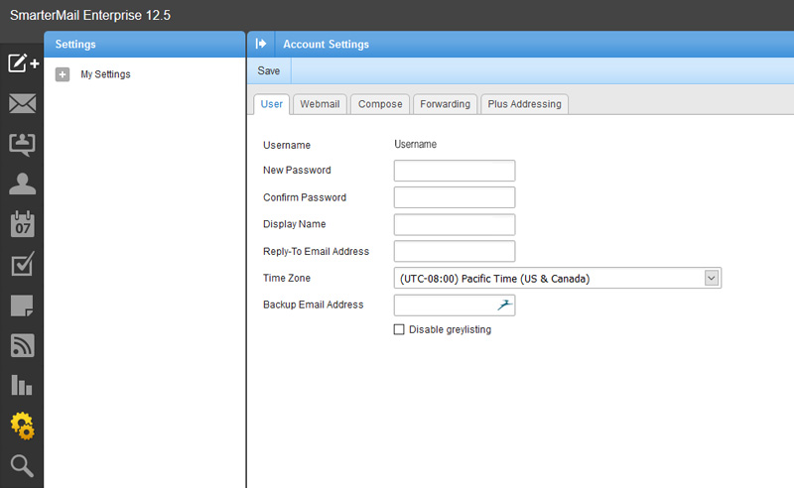
Task: Switch to the Webmail tab
Action: click(x=320, y=104)
